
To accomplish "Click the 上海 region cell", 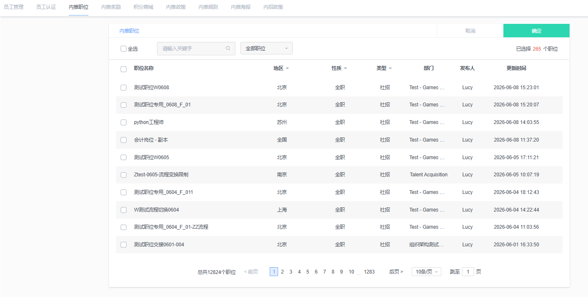I will point(282,210).
